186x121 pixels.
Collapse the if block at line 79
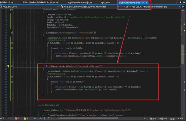(x=12, y=33)
